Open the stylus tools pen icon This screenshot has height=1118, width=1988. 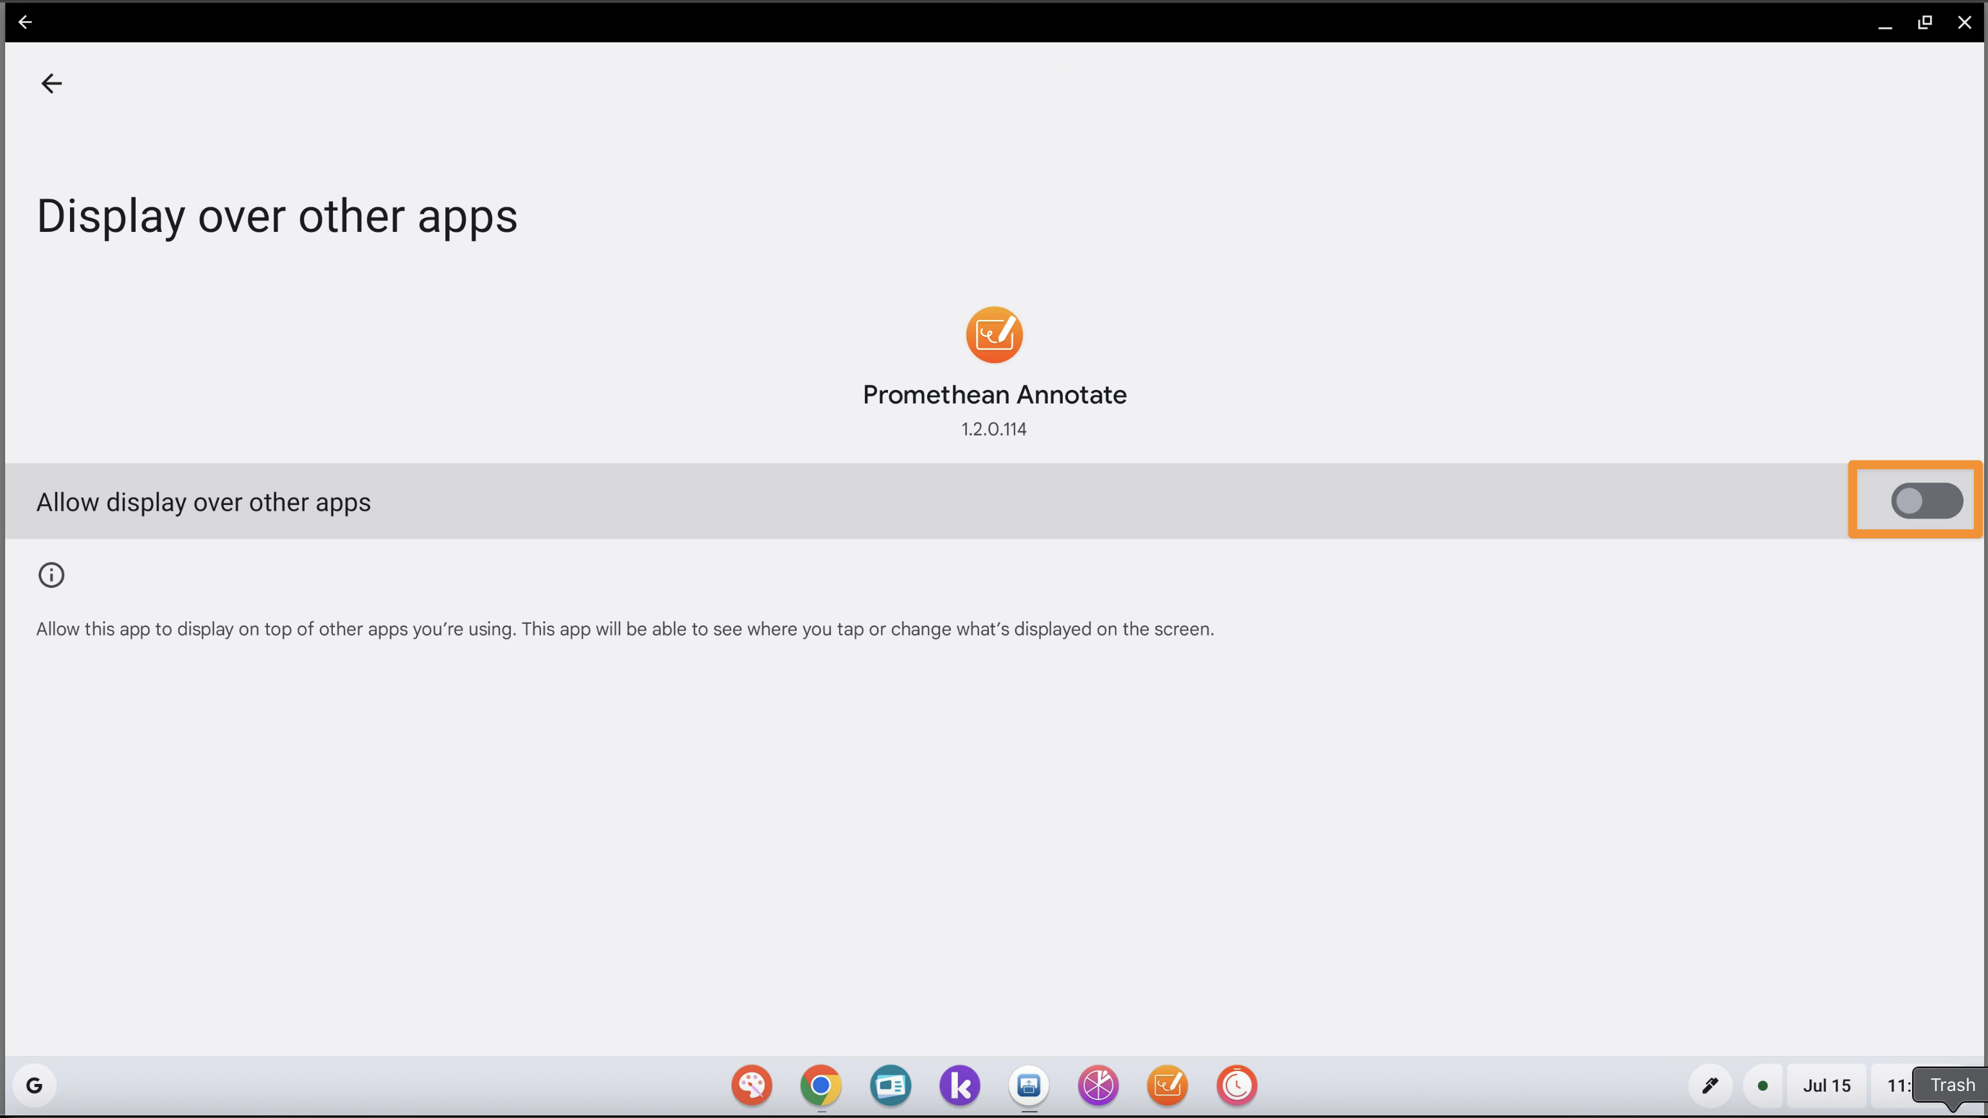tap(1710, 1086)
